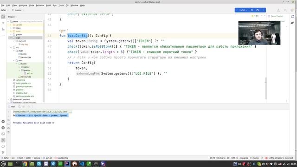Viewport: 297px width, 167px height.
Task: Open more run actions in blue toolbar
Action: coord(263,10)
